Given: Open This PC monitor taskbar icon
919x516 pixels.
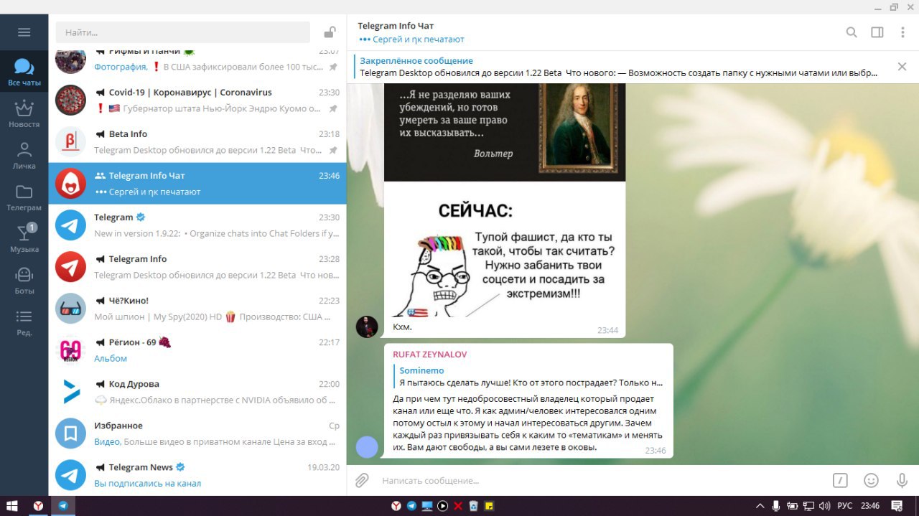Looking at the screenshot, I should [427, 506].
